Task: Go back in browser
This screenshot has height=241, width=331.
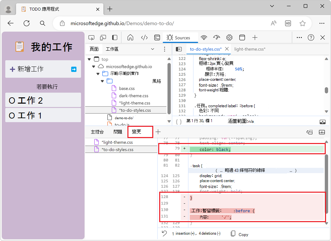Action: coord(11,23)
